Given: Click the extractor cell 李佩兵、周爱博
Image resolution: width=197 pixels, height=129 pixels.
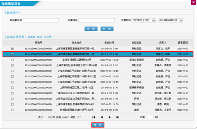Looking at the screenshot, I should 163,65.
